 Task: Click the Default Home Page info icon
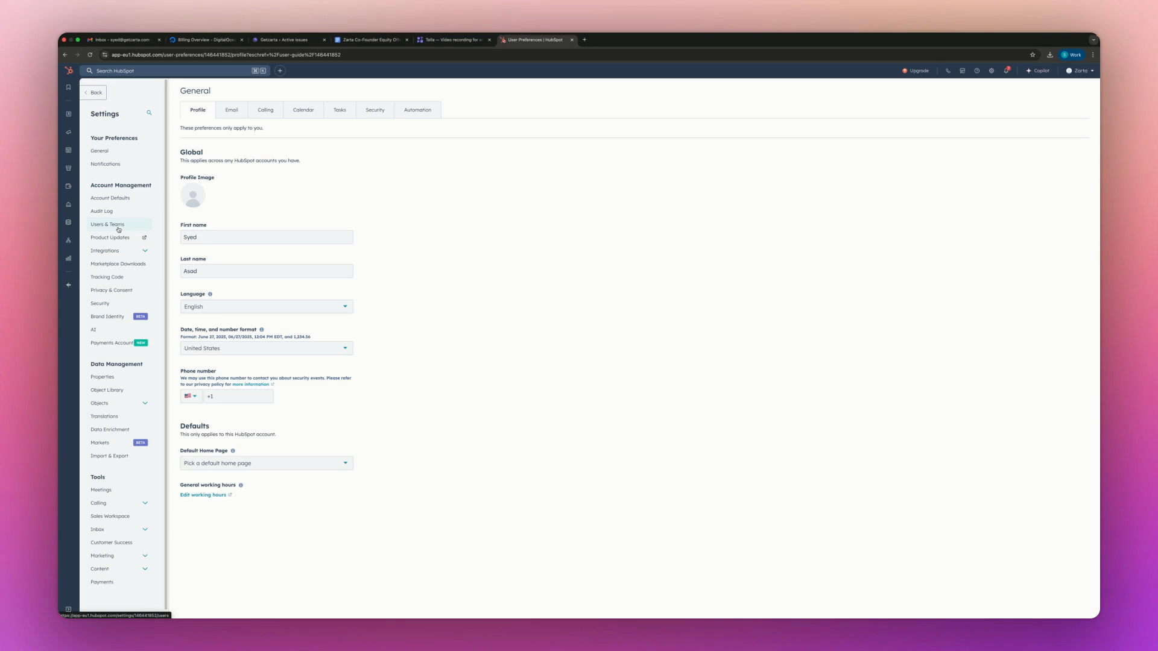(233, 451)
